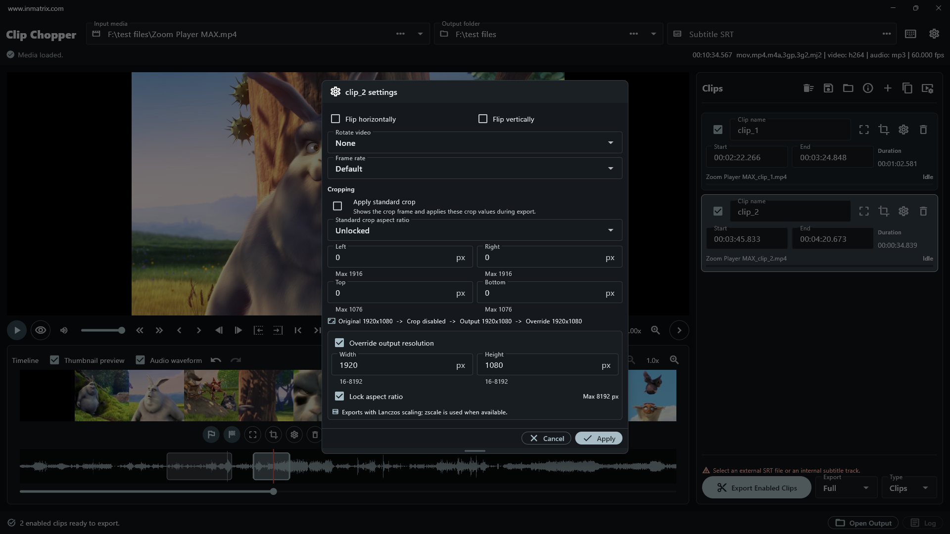Click the next frame icon
This screenshot has height=534, width=950.
point(238,330)
